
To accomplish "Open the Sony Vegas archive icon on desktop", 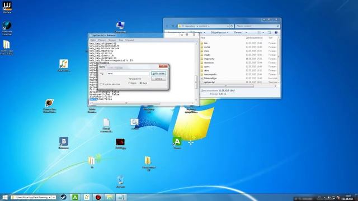I will point(7,47).
